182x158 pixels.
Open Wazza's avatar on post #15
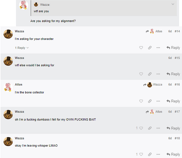(x=8, y=61)
